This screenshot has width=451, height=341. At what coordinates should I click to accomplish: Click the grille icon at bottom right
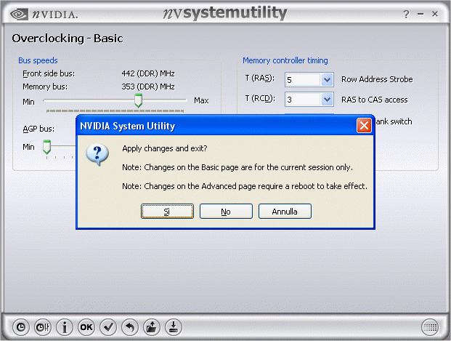[430, 327]
